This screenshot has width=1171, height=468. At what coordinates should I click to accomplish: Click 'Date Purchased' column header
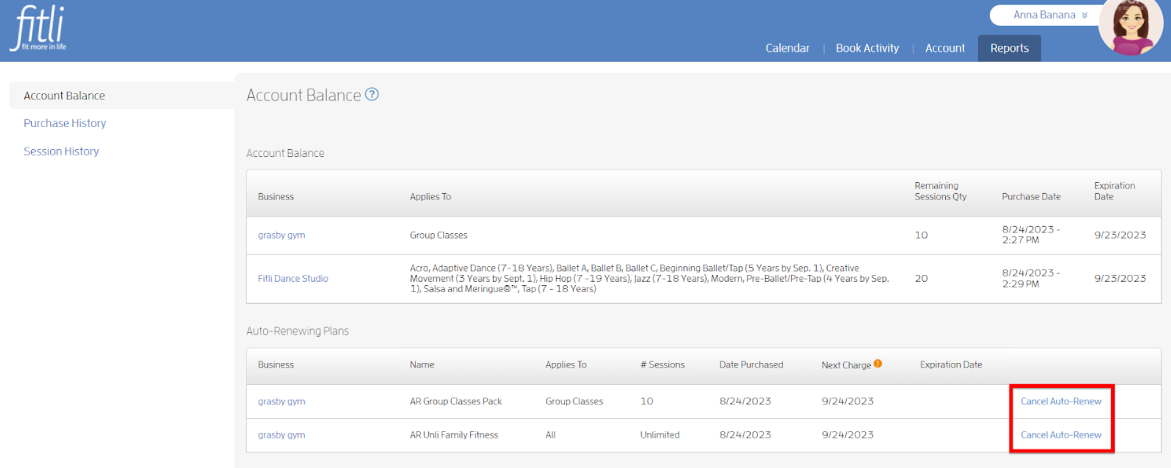[x=751, y=365]
